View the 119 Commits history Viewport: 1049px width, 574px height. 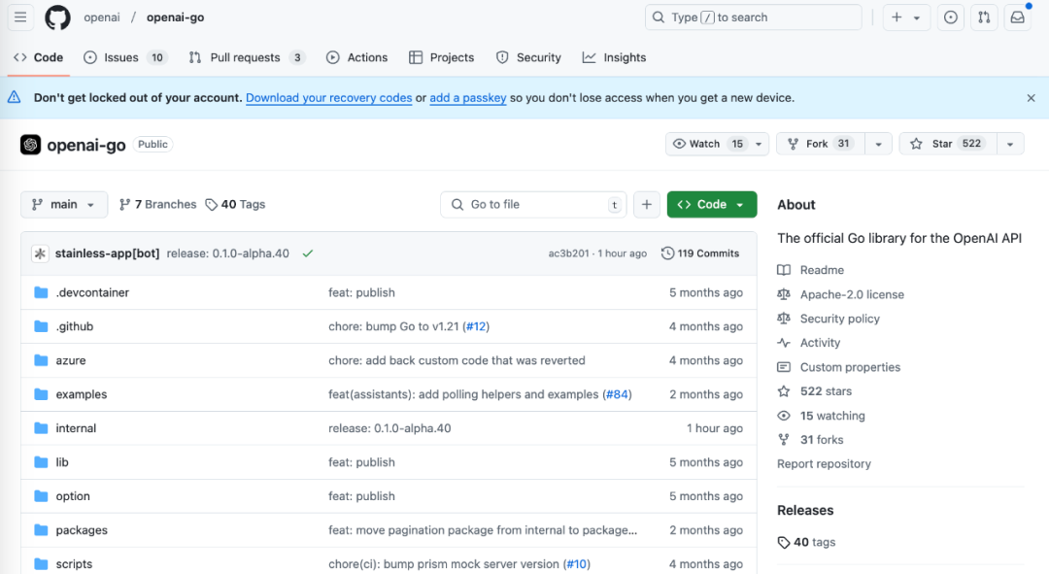[x=700, y=253]
